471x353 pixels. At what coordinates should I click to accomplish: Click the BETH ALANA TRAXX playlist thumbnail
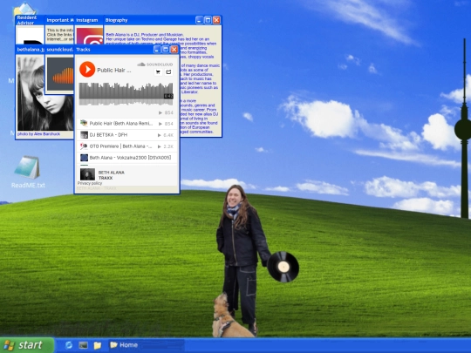coord(87,174)
